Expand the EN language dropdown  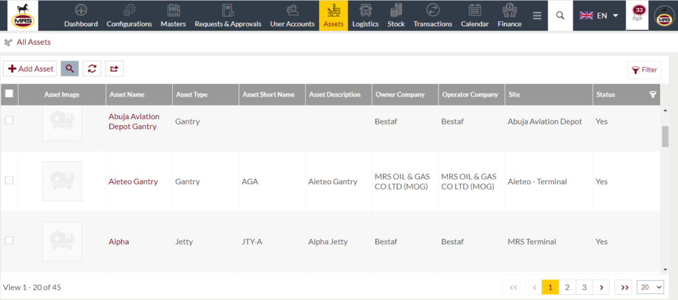(x=599, y=15)
